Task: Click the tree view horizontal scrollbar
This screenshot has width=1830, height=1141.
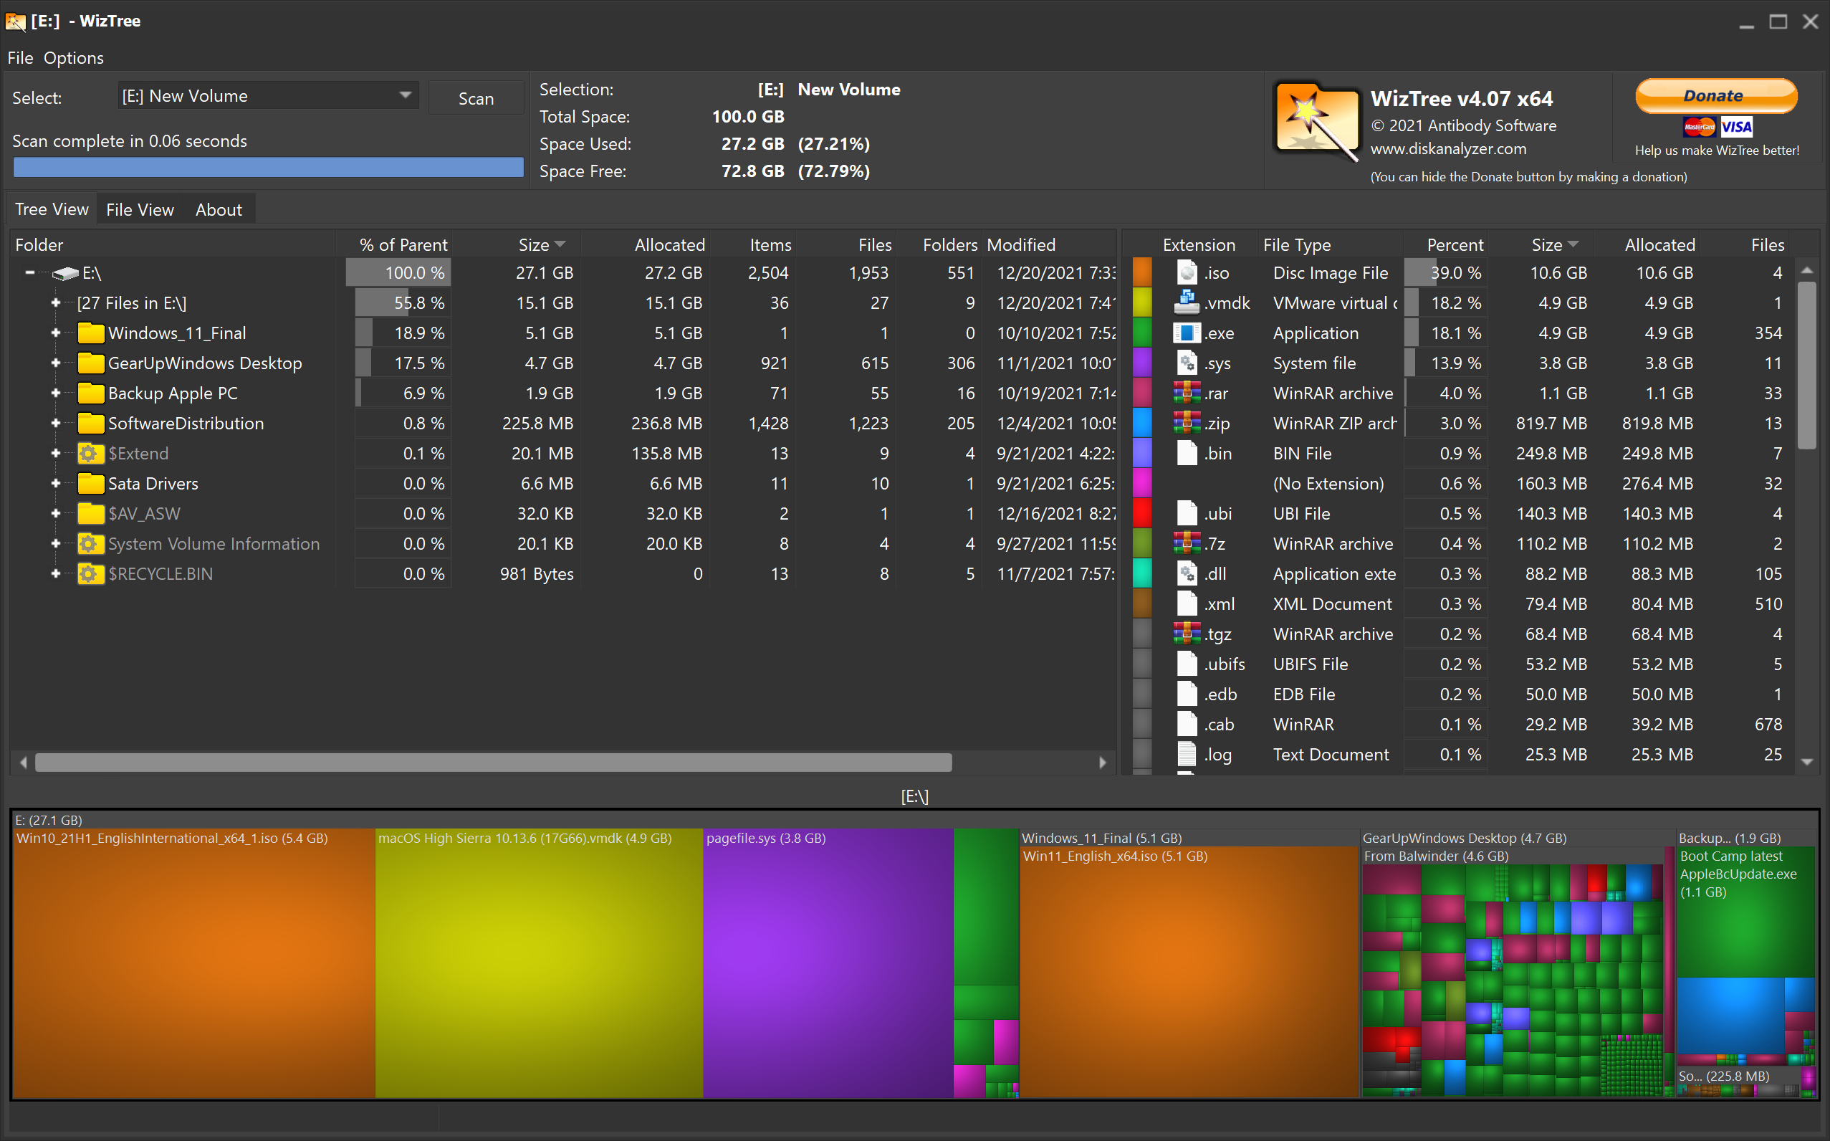Action: [494, 763]
